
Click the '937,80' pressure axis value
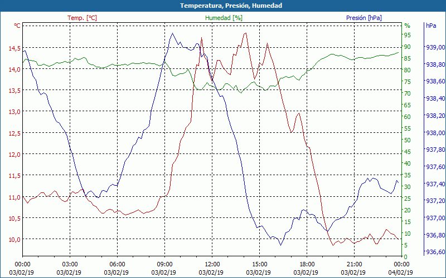[x=435, y=150]
